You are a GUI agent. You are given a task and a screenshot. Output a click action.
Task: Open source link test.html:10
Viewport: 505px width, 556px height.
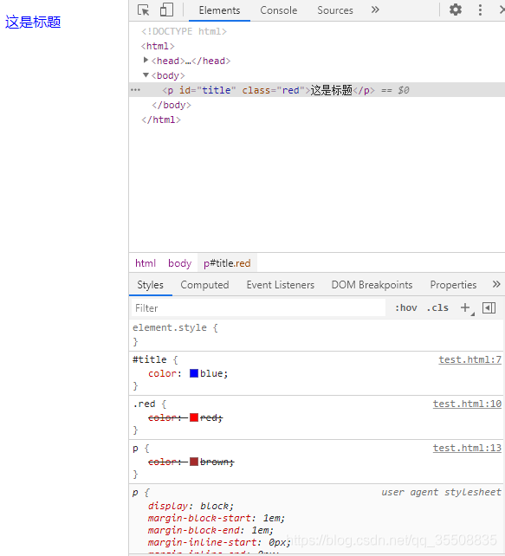[x=467, y=404]
